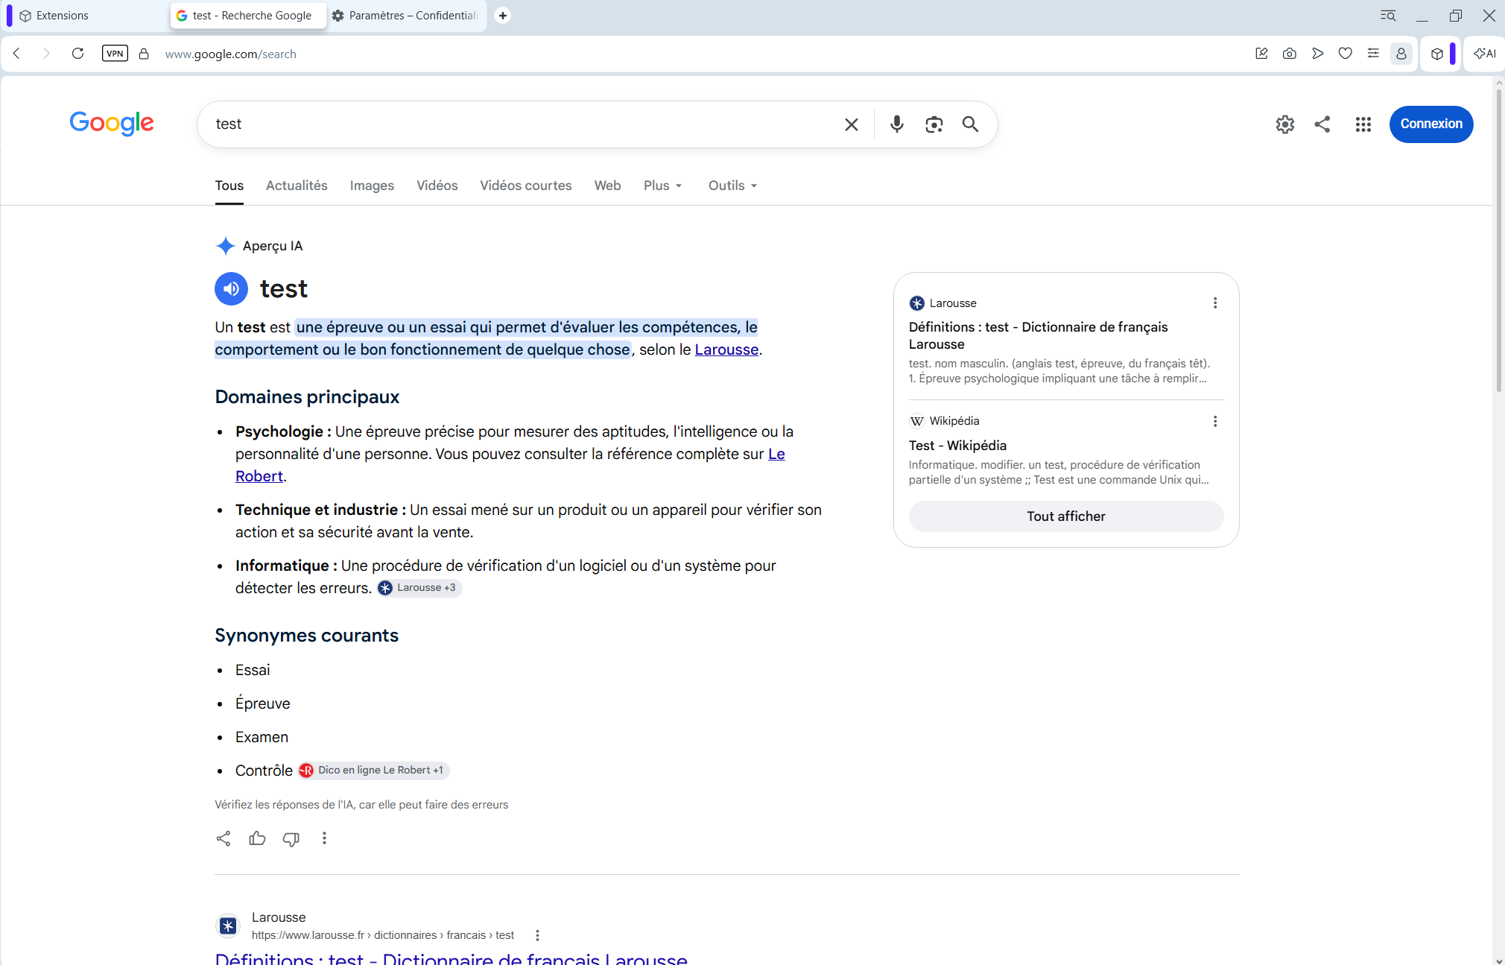1505x965 pixels.
Task: Click the magnifying glass search button
Action: click(x=970, y=124)
